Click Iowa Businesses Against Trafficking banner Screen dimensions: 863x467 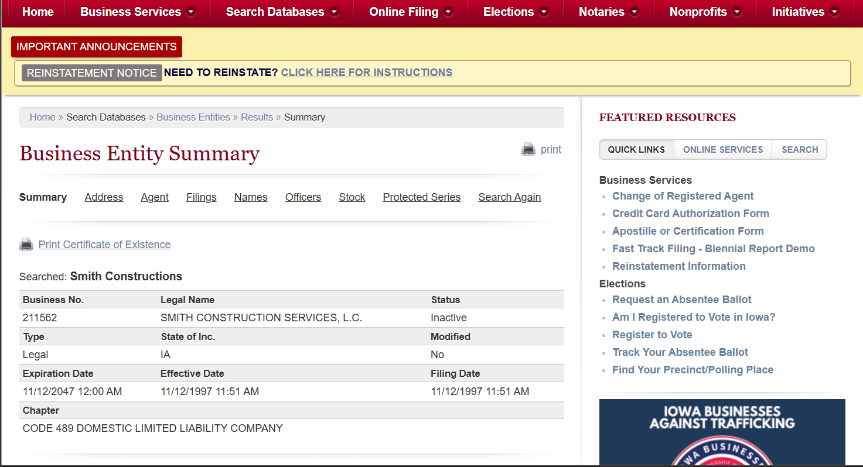[722, 432]
